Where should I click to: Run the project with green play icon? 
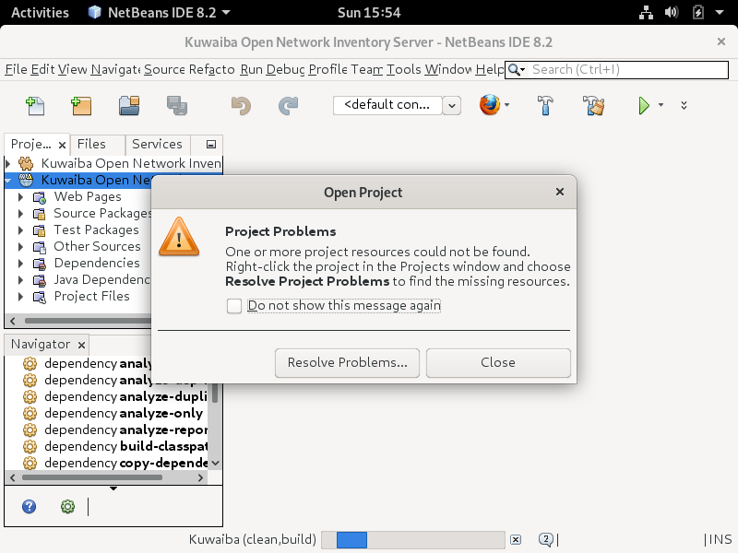[644, 106]
